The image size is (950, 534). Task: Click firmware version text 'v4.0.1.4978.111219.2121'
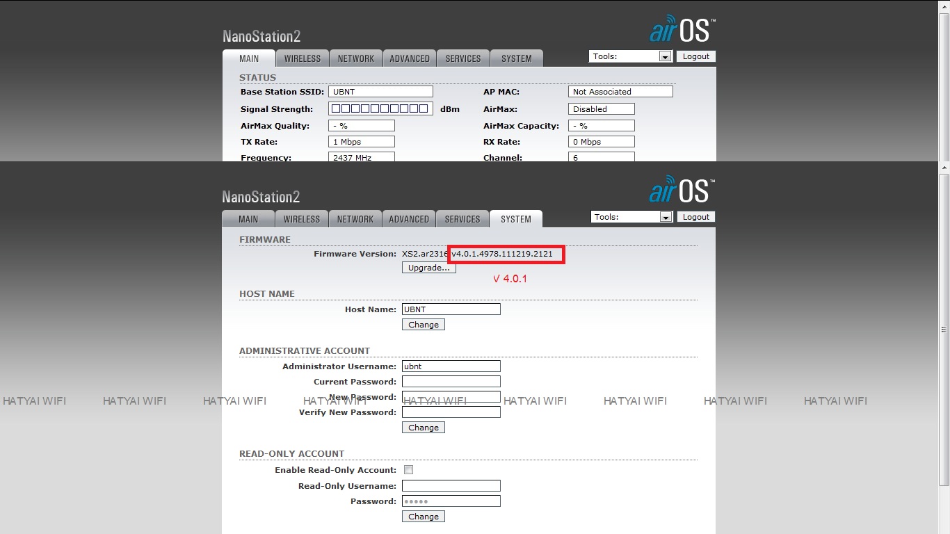coord(502,254)
